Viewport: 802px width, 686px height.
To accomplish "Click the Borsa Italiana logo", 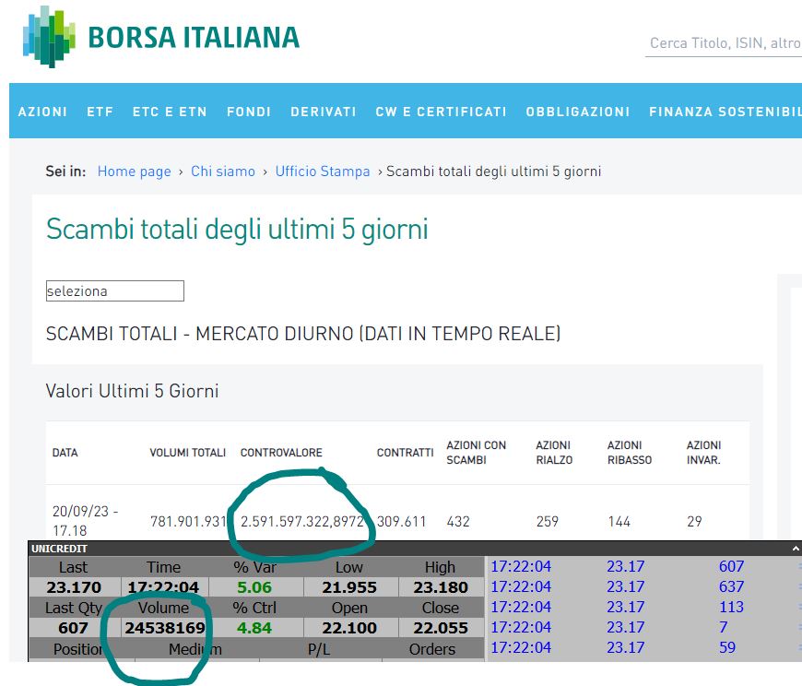I will point(161,37).
